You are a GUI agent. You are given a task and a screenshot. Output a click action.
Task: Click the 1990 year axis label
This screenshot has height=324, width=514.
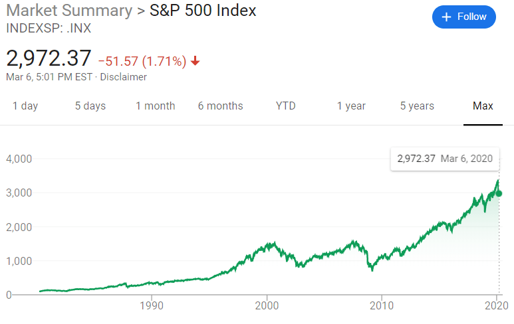point(152,306)
